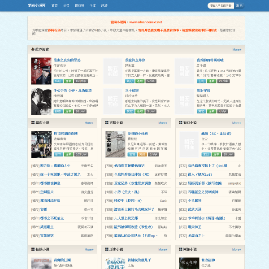Click the grid icon beside 历史小说
269x269 pixels.
107,249
